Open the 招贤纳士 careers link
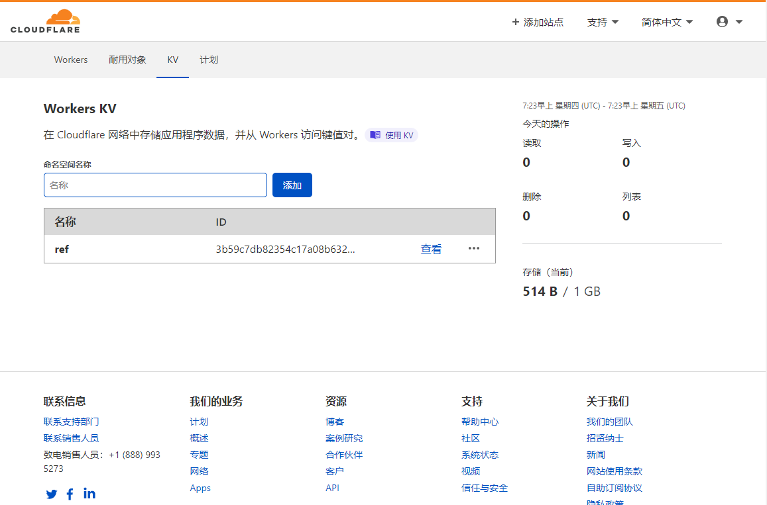Screen dimensions: 767x505 coord(605,438)
